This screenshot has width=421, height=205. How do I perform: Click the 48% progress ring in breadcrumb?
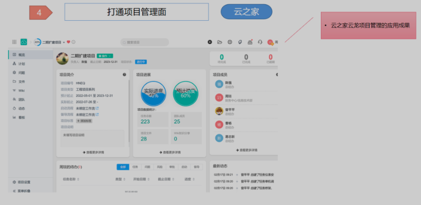37,42
